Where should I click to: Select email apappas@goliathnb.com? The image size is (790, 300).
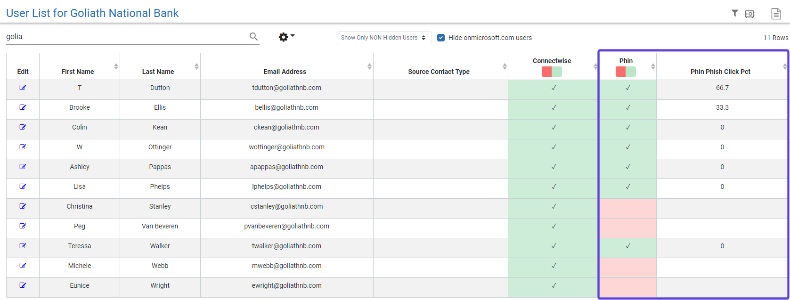287,167
